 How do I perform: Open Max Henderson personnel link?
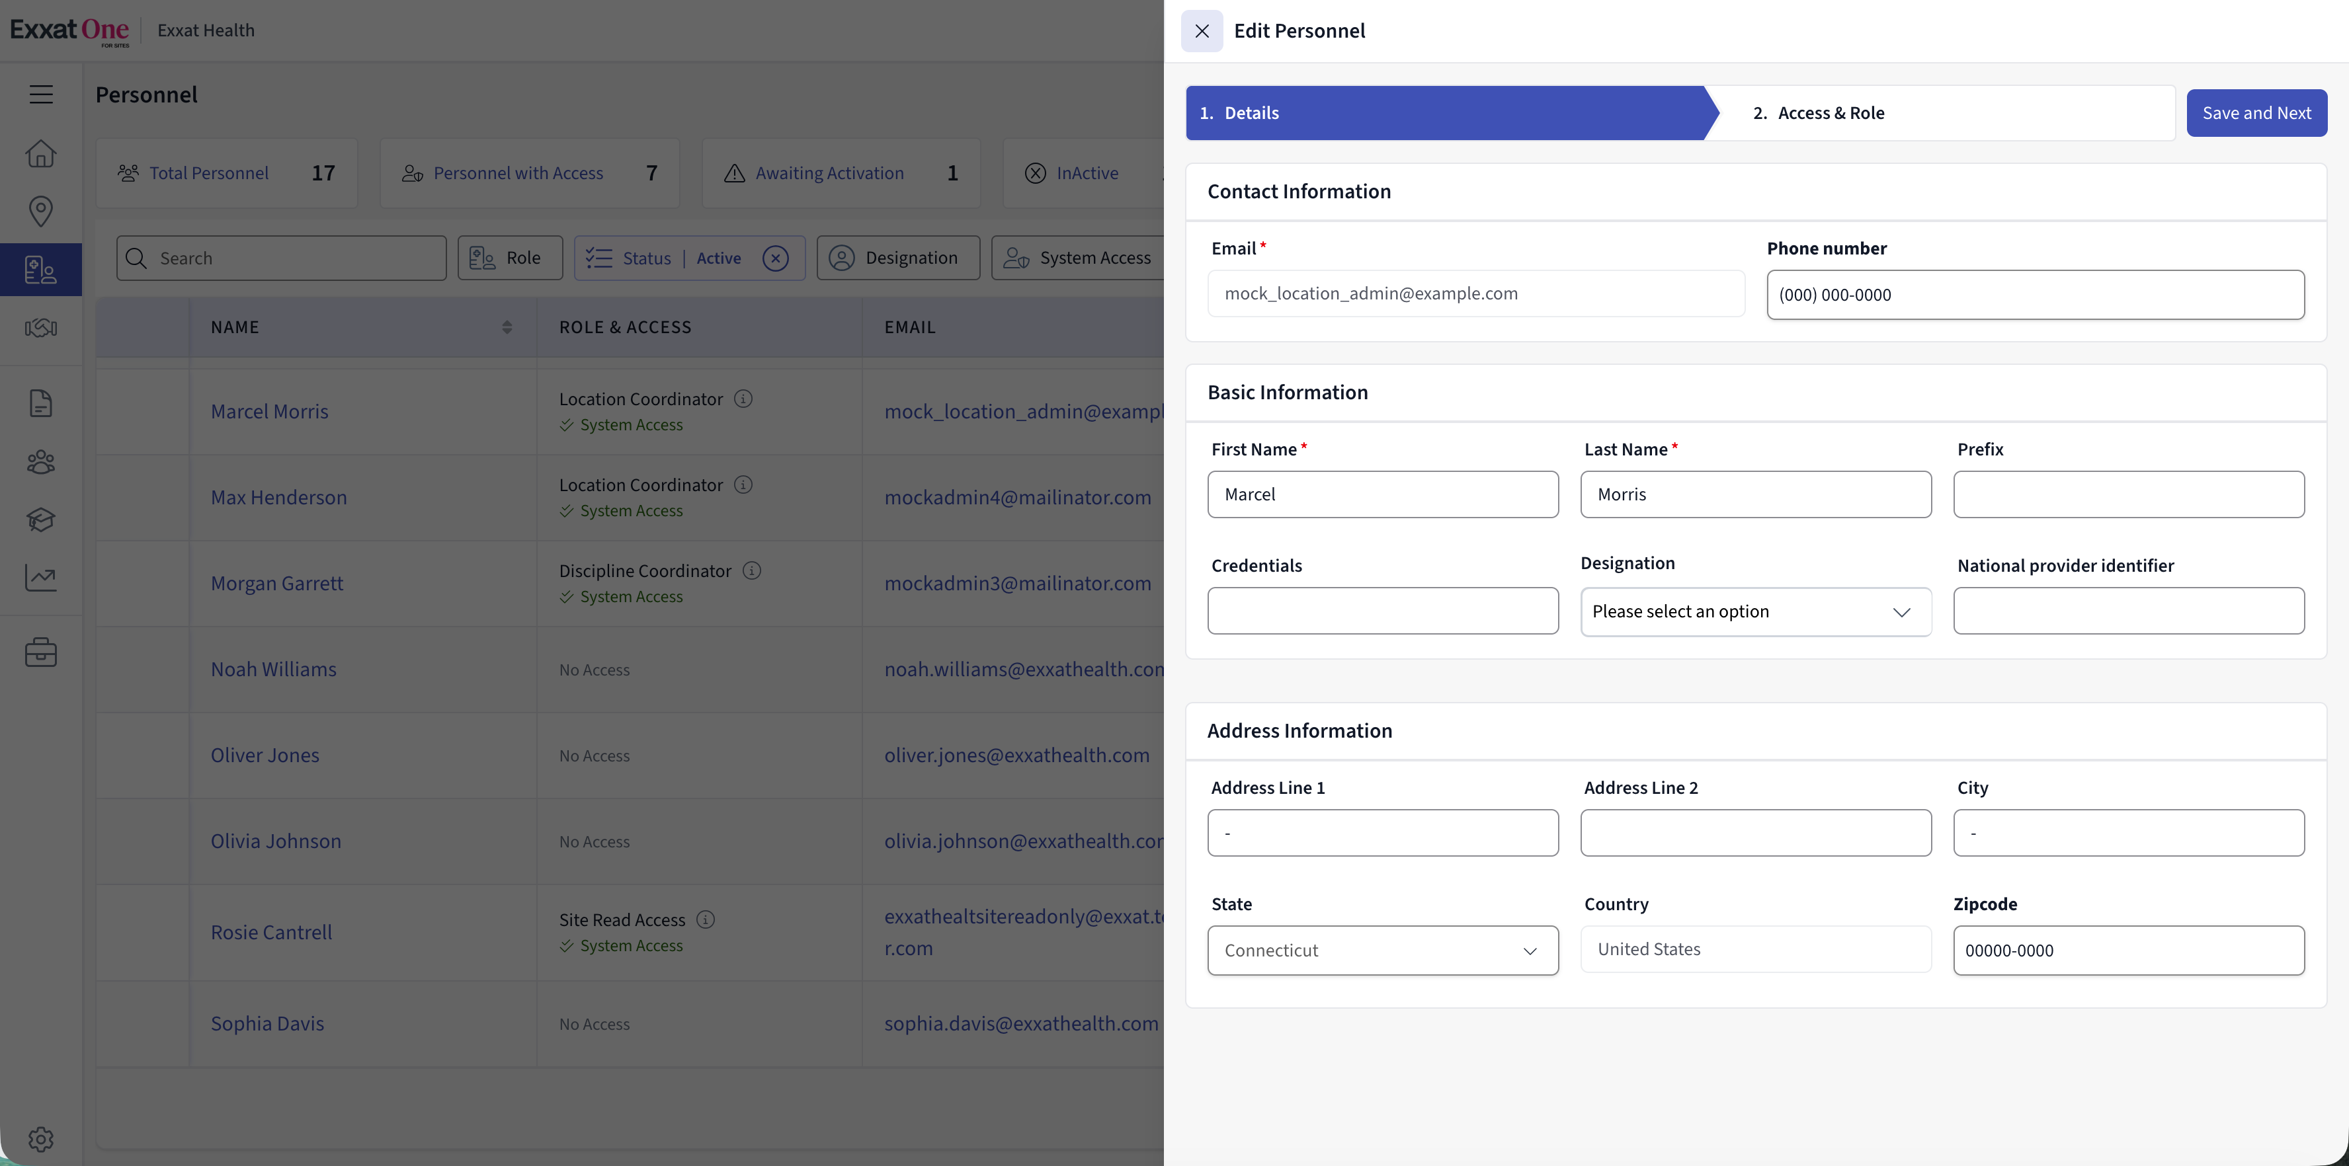tap(278, 498)
